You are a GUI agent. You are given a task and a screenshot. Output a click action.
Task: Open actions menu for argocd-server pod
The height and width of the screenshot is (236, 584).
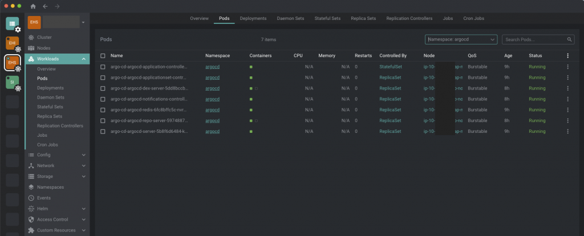[x=567, y=132]
